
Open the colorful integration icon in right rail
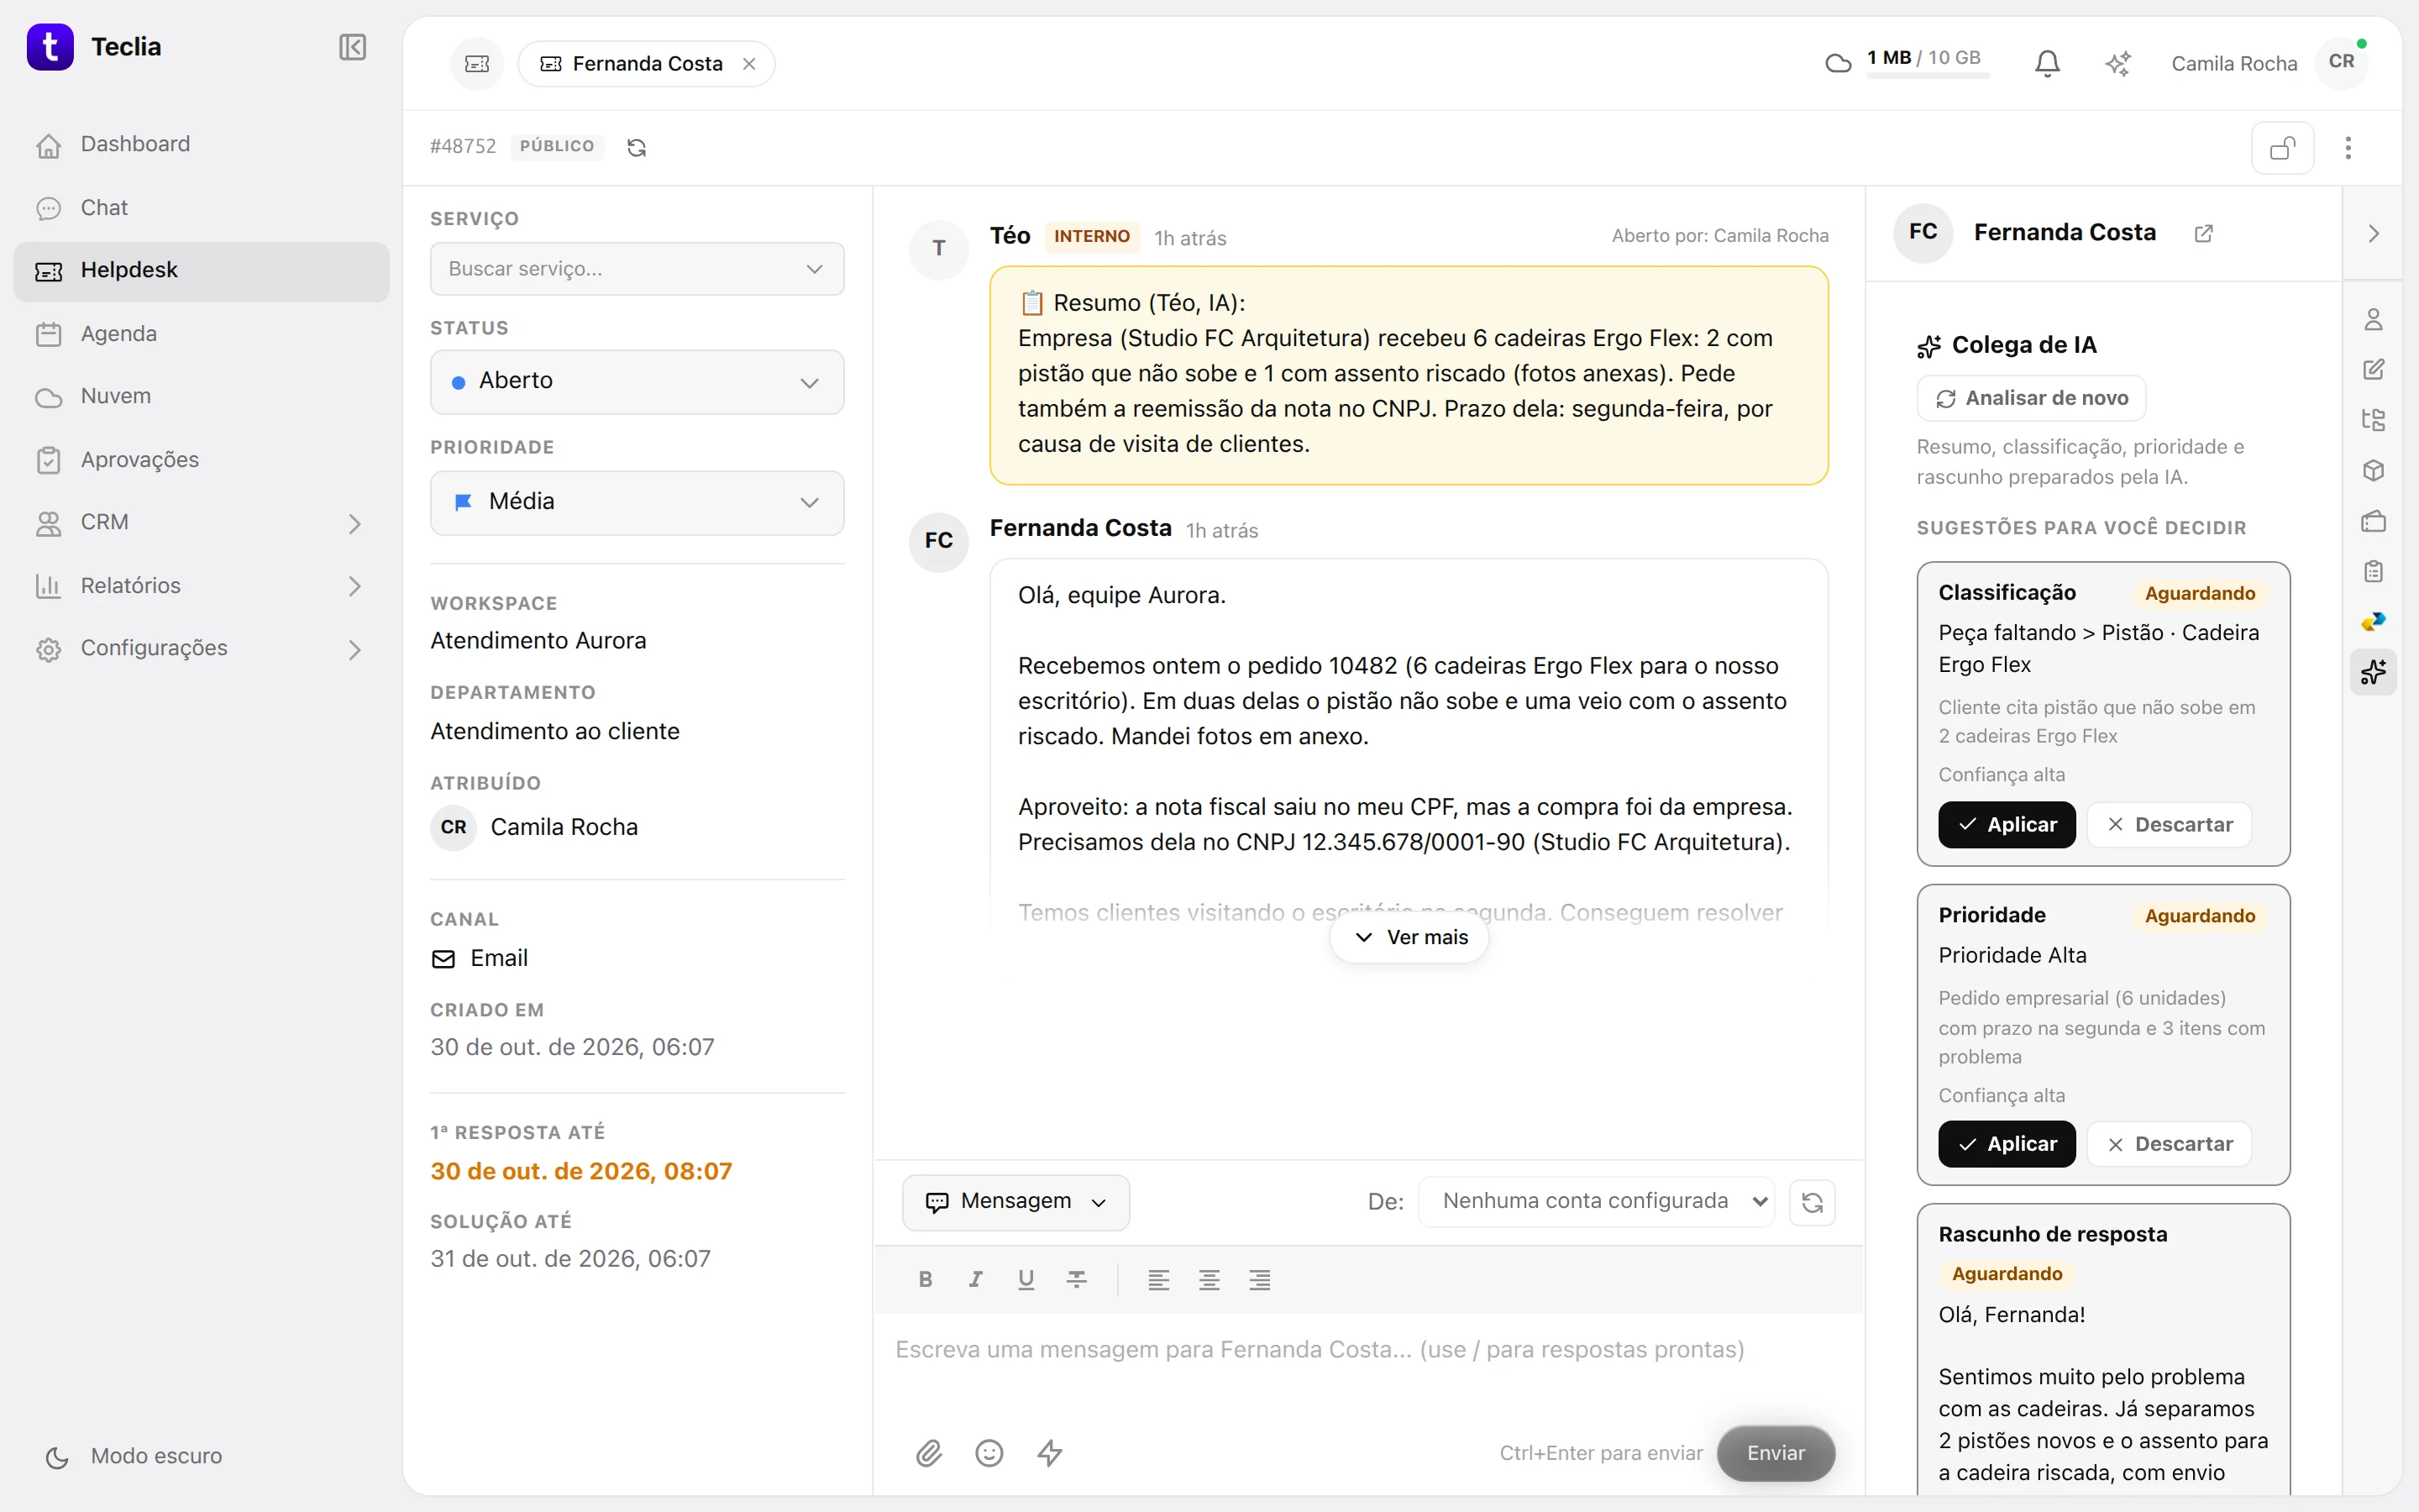[x=2373, y=622]
